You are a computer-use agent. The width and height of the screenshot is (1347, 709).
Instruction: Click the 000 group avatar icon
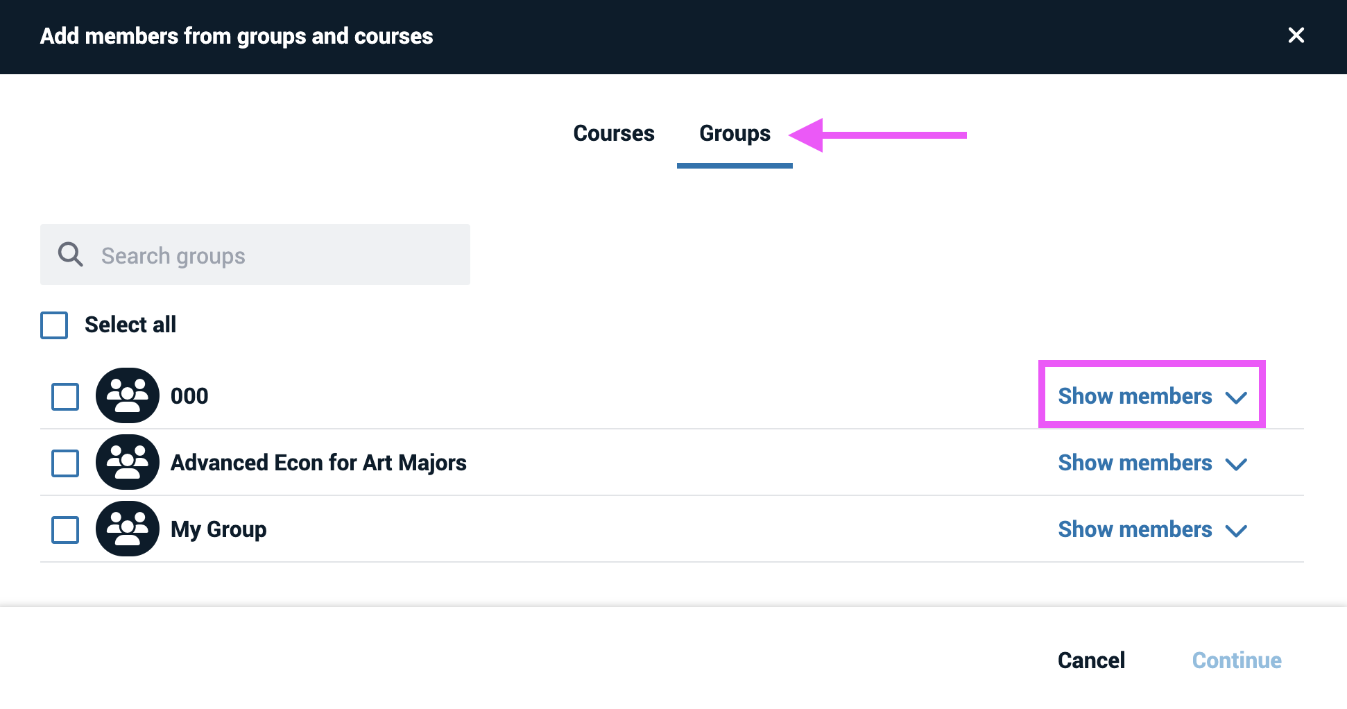[x=128, y=395]
